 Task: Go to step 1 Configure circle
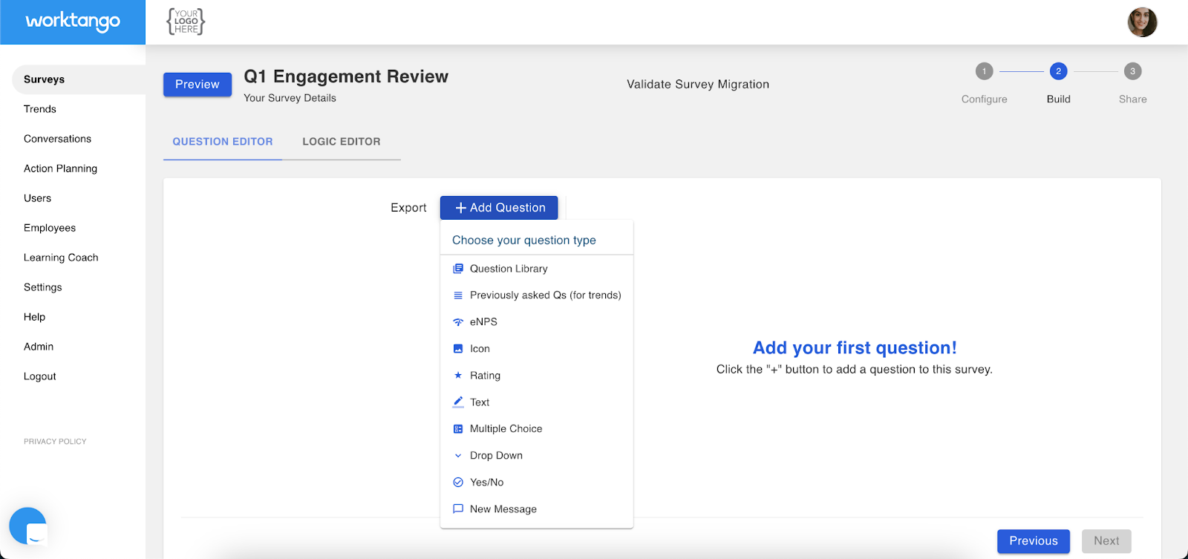[984, 71]
